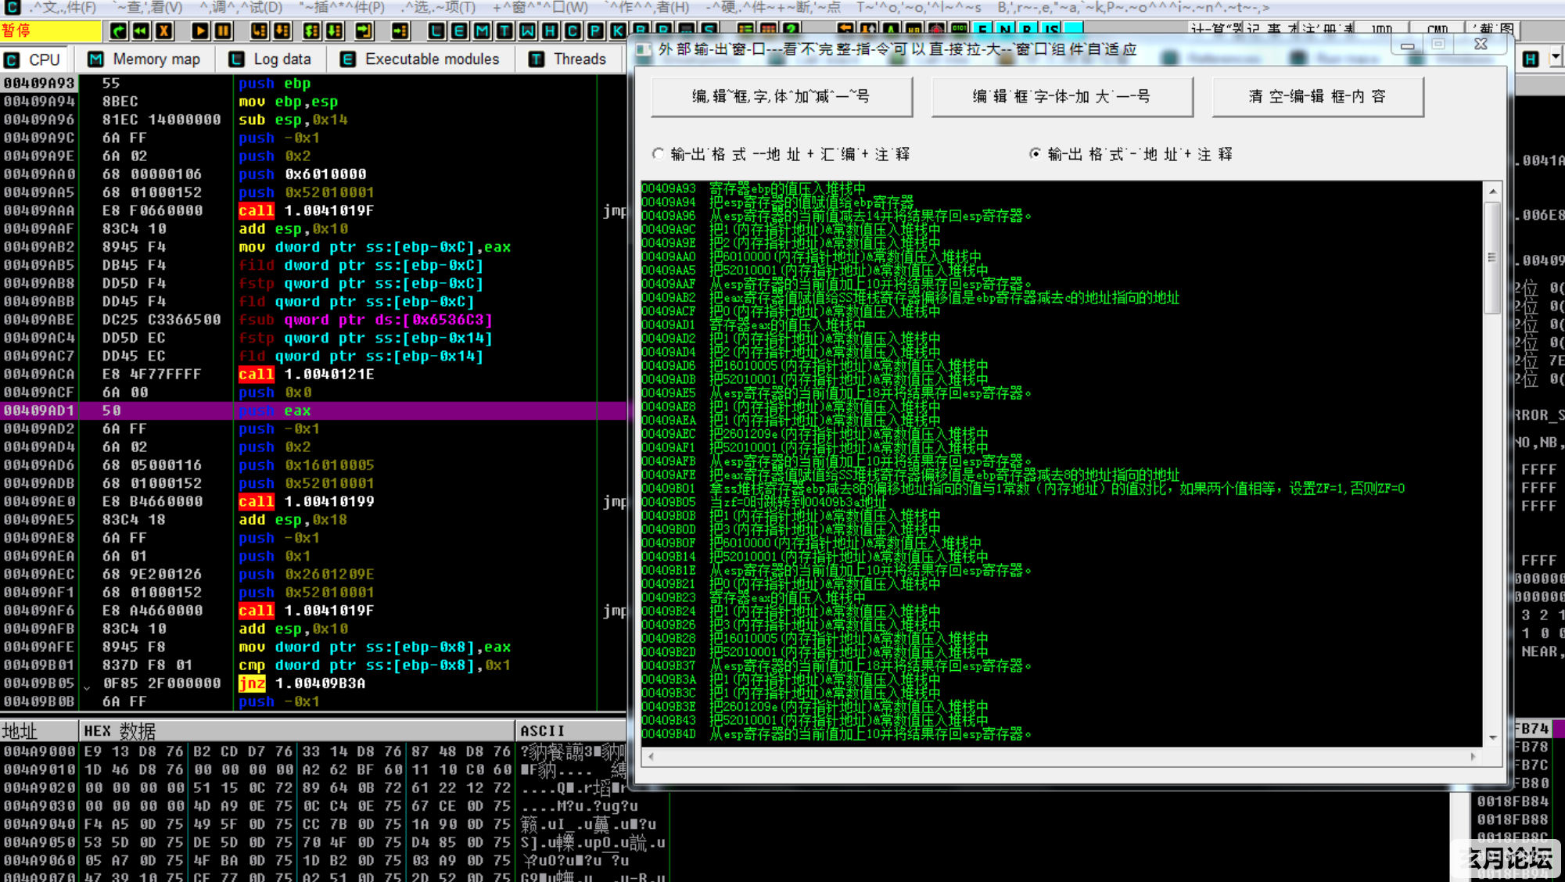The width and height of the screenshot is (1565, 882).
Task: Open Threads window with the T toolbar icon
Action: point(504,31)
